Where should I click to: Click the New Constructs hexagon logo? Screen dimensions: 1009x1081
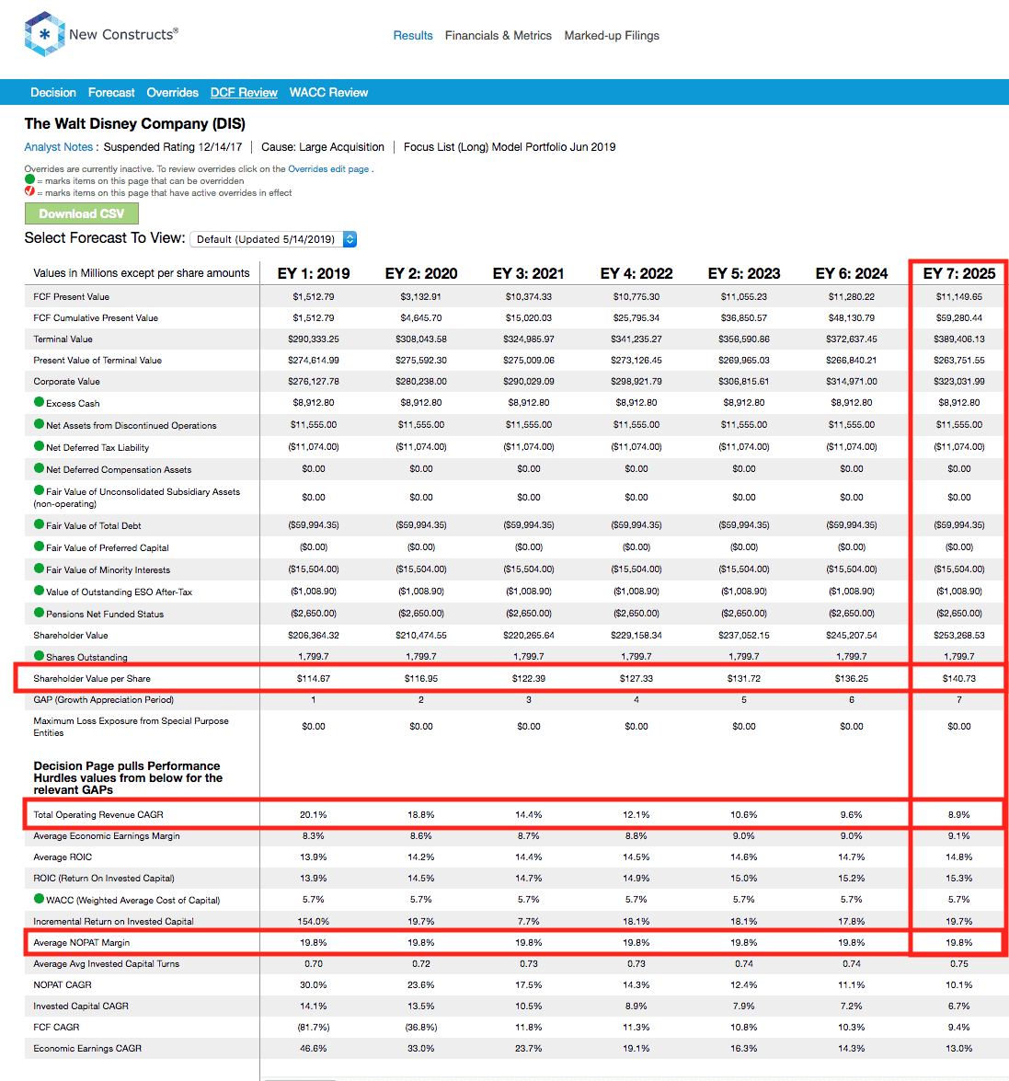(x=44, y=34)
